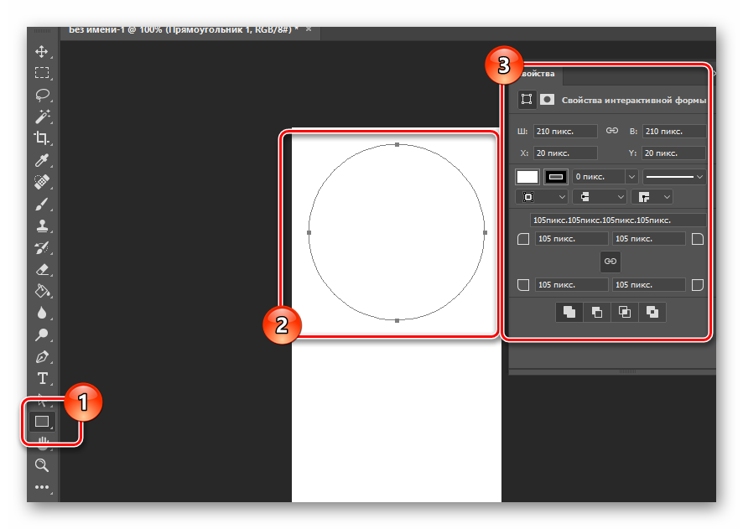
Task: Select the Horizontal Type tool
Action: [x=41, y=378]
